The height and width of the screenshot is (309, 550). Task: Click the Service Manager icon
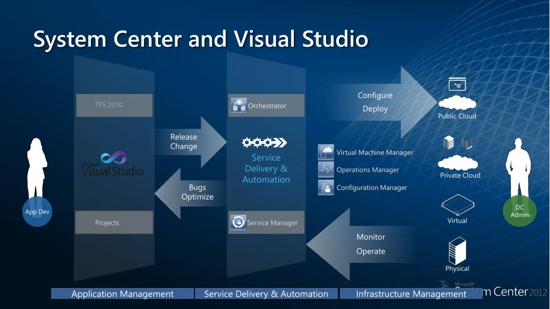pyautogui.click(x=238, y=223)
